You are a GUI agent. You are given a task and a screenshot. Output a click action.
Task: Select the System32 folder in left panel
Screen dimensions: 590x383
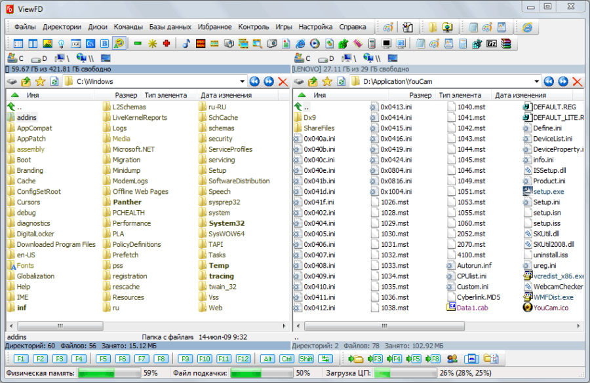[x=226, y=223]
